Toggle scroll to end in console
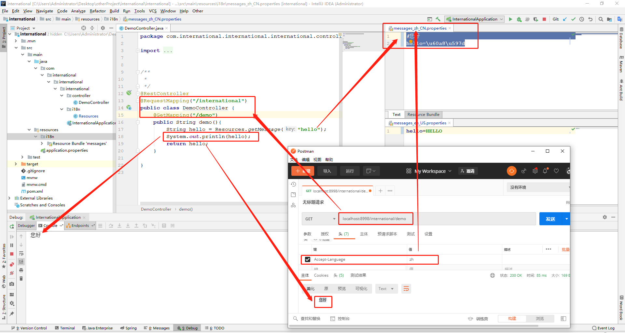The image size is (625, 333). 21,262
